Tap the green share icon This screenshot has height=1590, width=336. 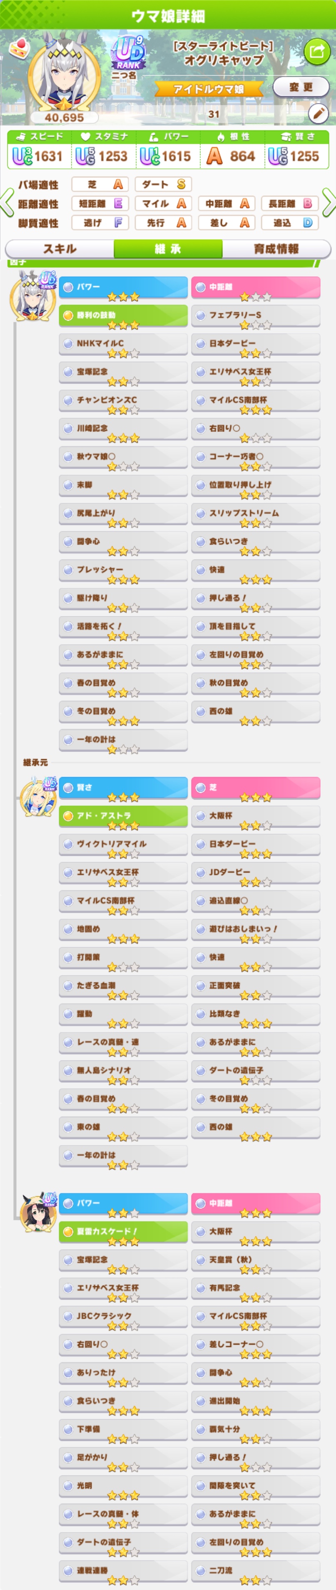(x=317, y=50)
